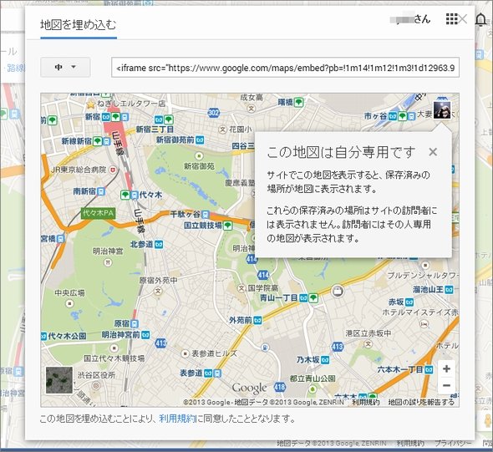Click the 新宿 station train icon

coord(125,117)
